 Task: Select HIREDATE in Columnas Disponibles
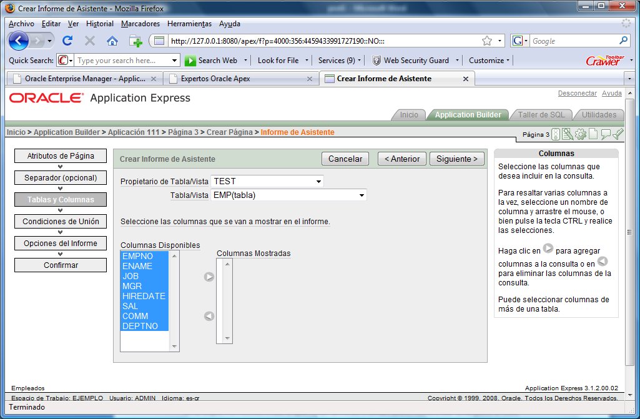[x=144, y=296]
